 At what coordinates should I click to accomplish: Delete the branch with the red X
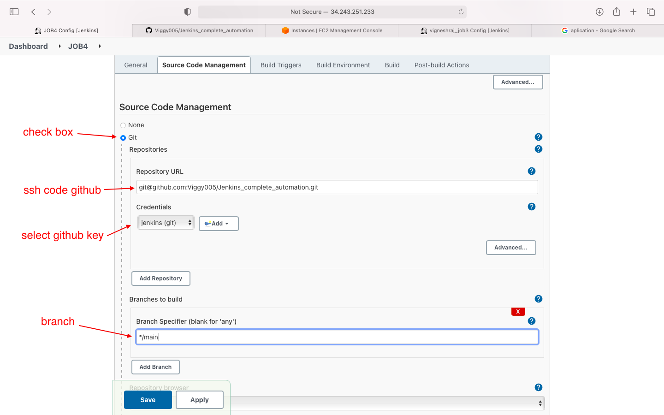[518, 312]
